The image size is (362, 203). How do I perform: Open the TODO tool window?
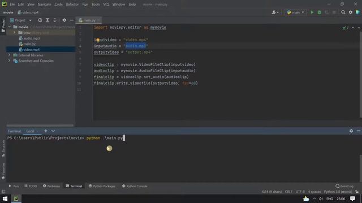31,186
